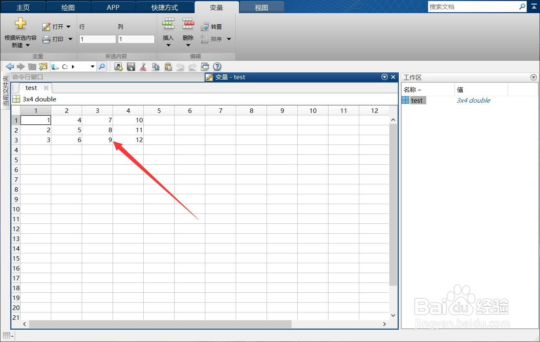Expand the Print dropdown arrow

tap(70, 39)
